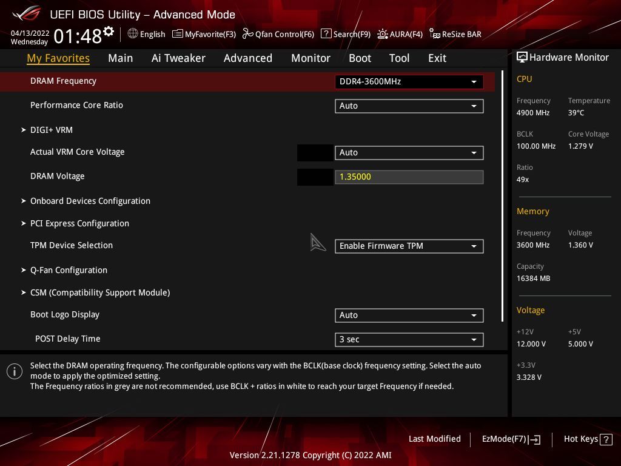Screen dimensions: 621x466
Task: Click the Performance Core Ratio label
Action: point(76,105)
